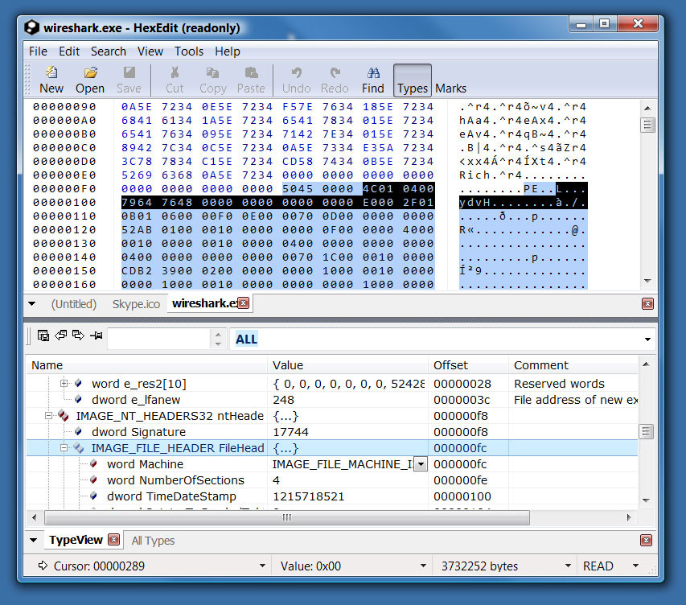Image resolution: width=686 pixels, height=605 pixels.
Task: Collapse the IMAGE_FILE_HEADER FileHeader node
Action: 64,448
